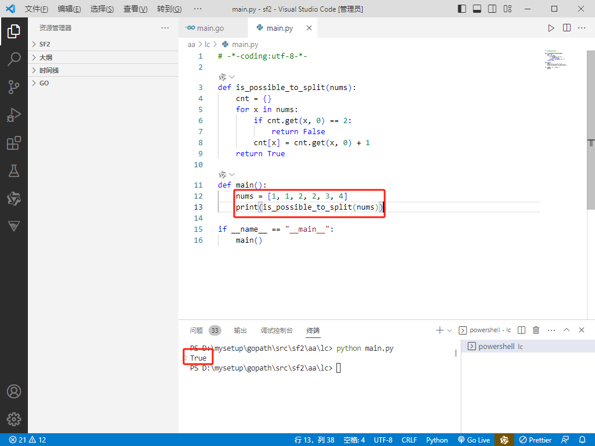Select the main.py editor tab

click(282, 28)
